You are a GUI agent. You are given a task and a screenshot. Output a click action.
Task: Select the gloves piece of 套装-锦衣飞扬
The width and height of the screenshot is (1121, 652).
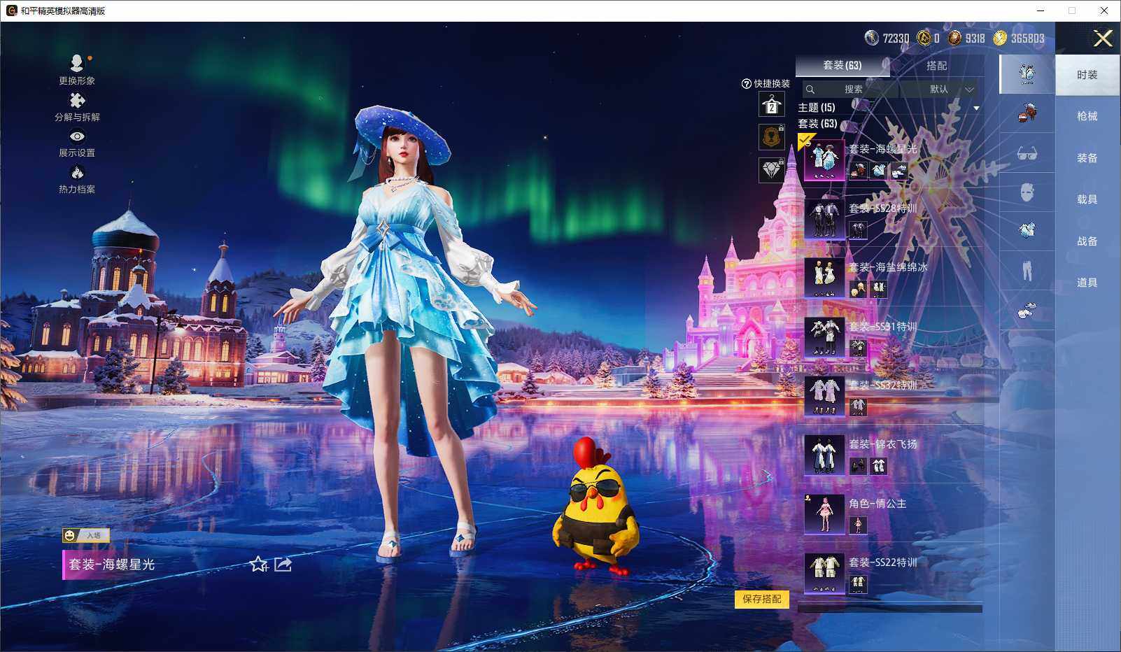[x=858, y=465]
